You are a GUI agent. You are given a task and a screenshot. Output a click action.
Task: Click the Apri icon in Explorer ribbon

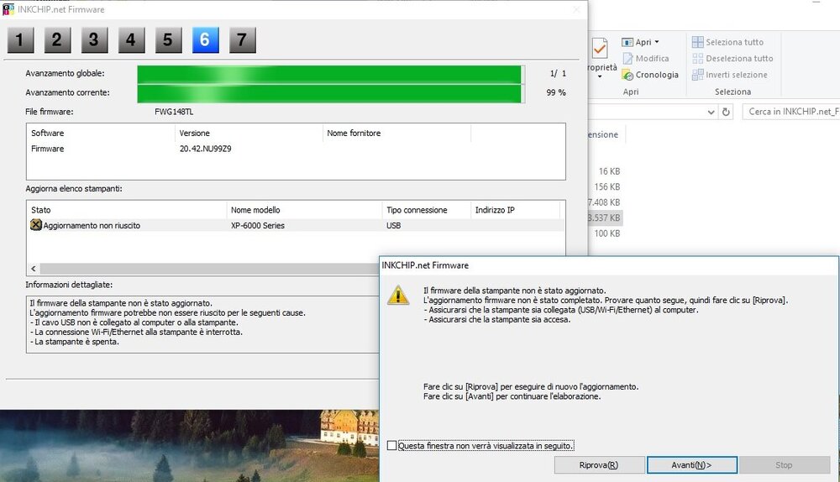point(627,42)
